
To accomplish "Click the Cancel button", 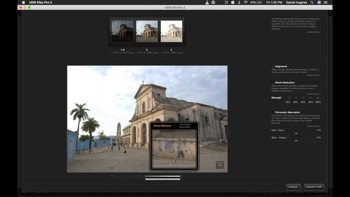I will [x=293, y=187].
